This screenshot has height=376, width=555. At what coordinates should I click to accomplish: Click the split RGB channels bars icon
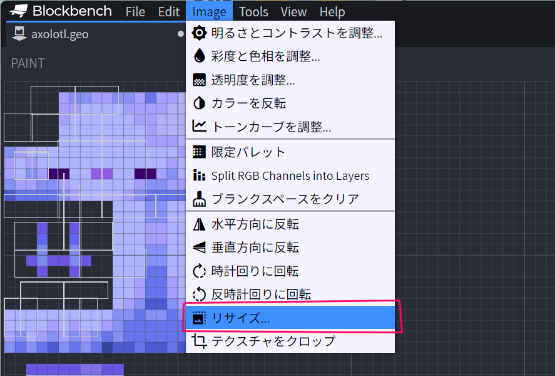click(199, 175)
